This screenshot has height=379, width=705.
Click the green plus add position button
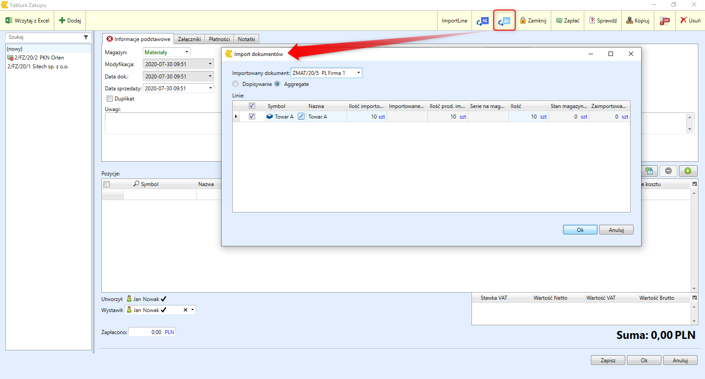coord(688,171)
